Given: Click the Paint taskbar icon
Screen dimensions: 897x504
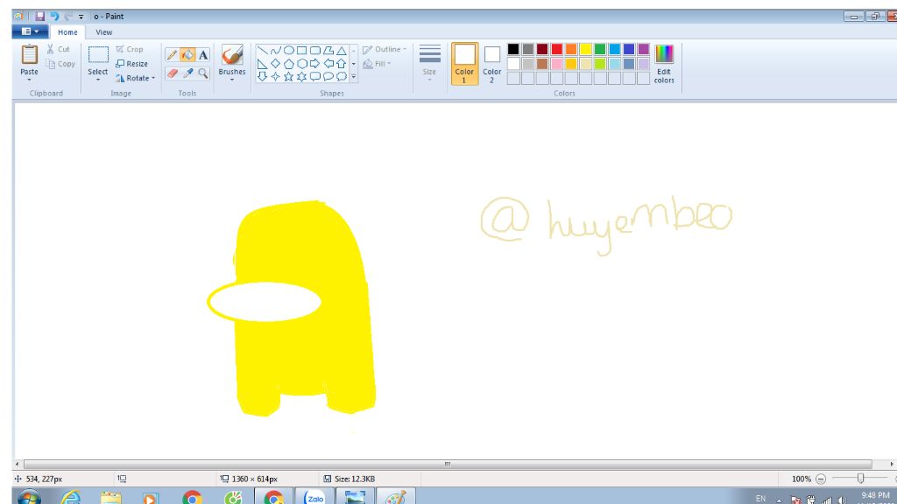Looking at the screenshot, I should point(395,497).
